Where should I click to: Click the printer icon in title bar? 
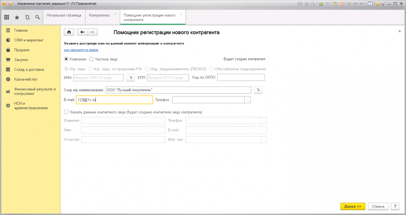click(307, 4)
